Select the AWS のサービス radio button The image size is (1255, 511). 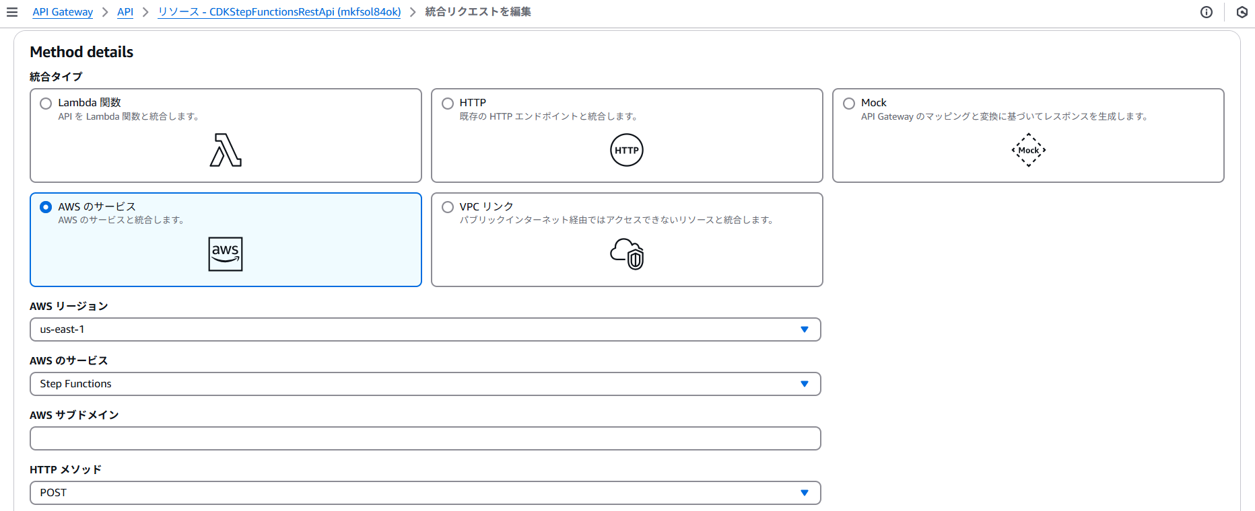tap(46, 207)
